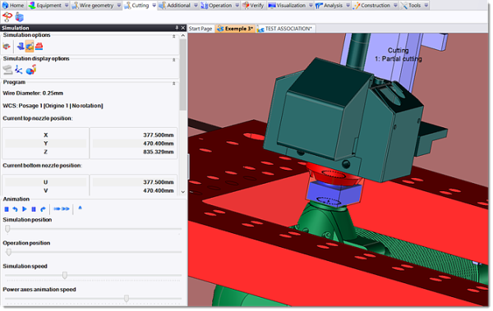Click '1: Partial cutting' label in 3D view
Screen dimensions: 493x311
(x=398, y=59)
